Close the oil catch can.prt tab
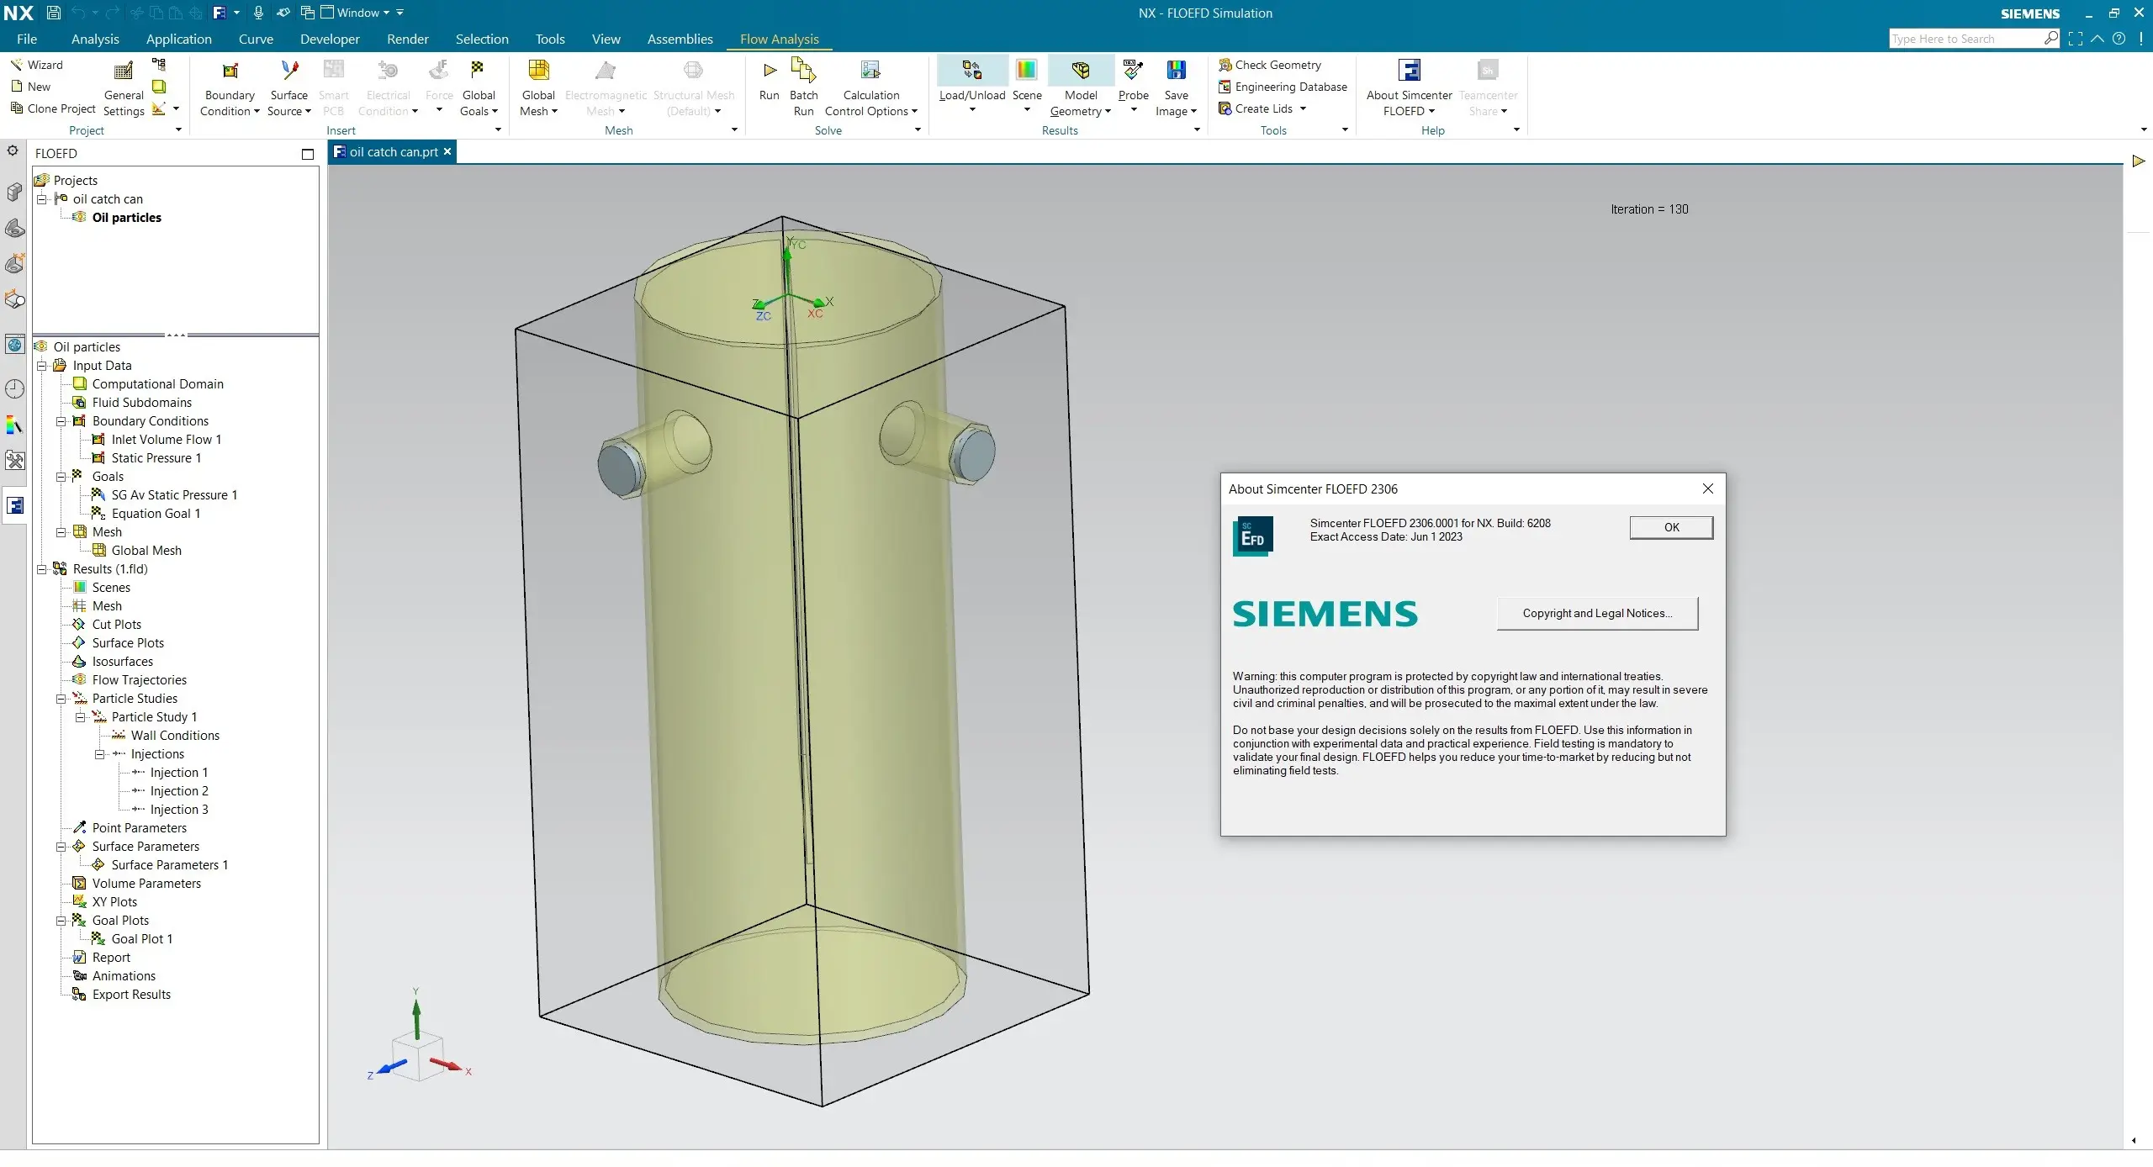The height and width of the screenshot is (1167, 2153). point(447,151)
